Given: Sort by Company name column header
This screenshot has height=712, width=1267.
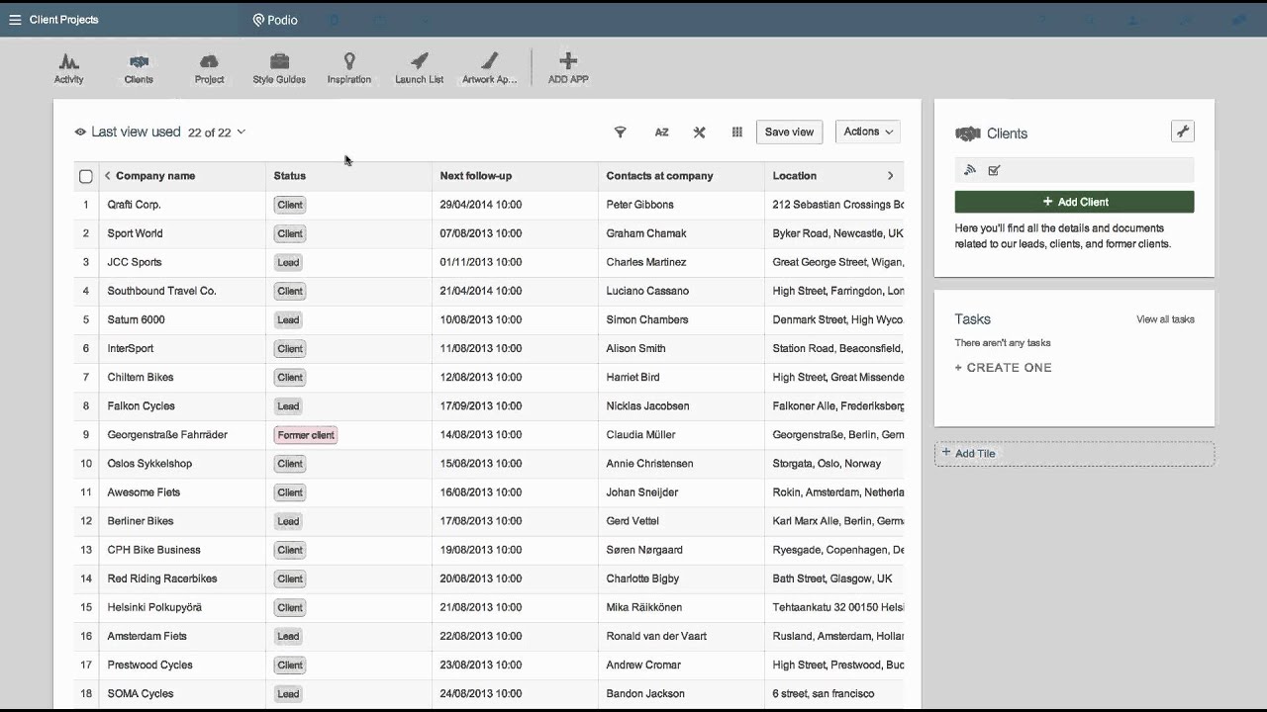Looking at the screenshot, I should 155,176.
